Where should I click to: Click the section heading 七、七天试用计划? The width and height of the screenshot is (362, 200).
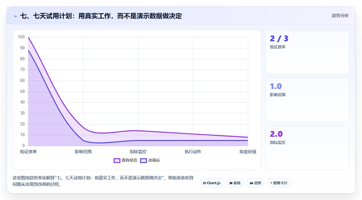tap(101, 16)
